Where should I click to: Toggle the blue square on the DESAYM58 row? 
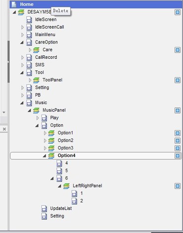coord(178,12)
